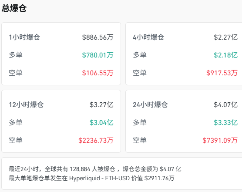Click the 总爆仓 heading
Screen dimensions: 242x192
(x=14, y=8)
